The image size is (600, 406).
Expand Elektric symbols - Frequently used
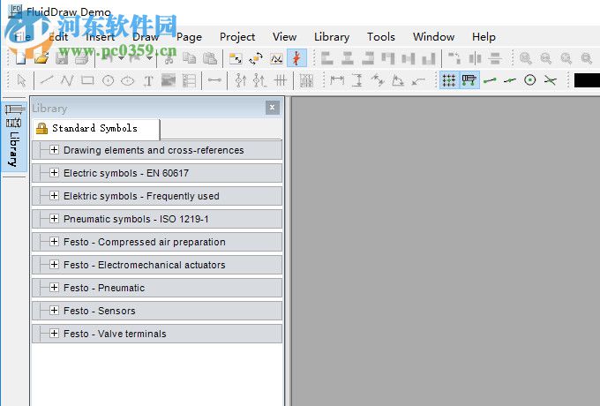point(55,196)
